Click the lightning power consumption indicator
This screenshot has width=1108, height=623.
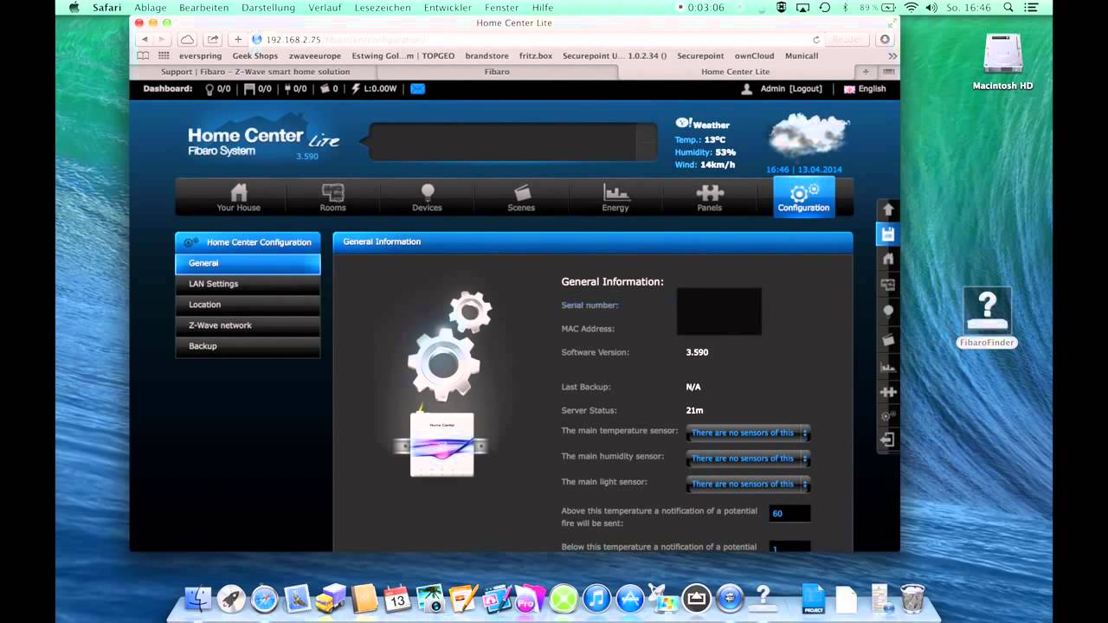tap(374, 88)
